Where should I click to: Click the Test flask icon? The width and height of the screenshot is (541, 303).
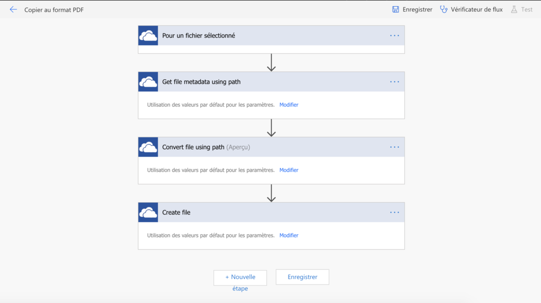click(514, 9)
